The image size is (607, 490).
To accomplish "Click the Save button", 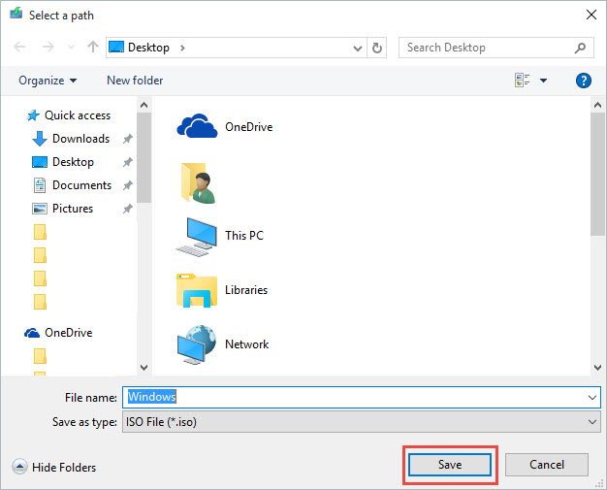I will 450,465.
